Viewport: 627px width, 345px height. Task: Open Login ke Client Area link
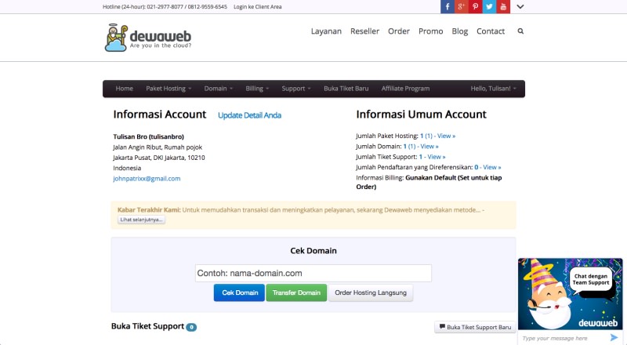point(258,7)
